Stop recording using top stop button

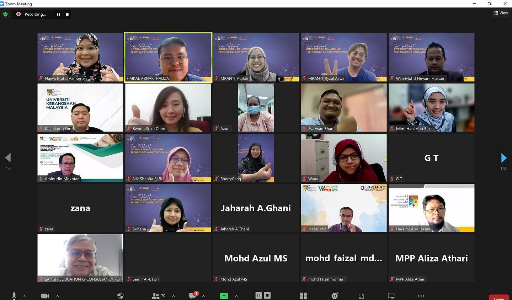(x=67, y=14)
